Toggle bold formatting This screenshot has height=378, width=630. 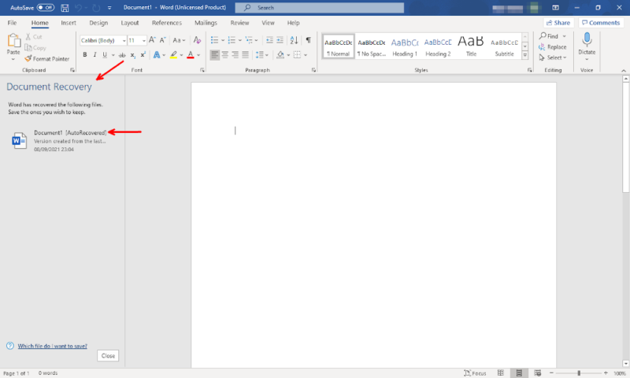85,55
